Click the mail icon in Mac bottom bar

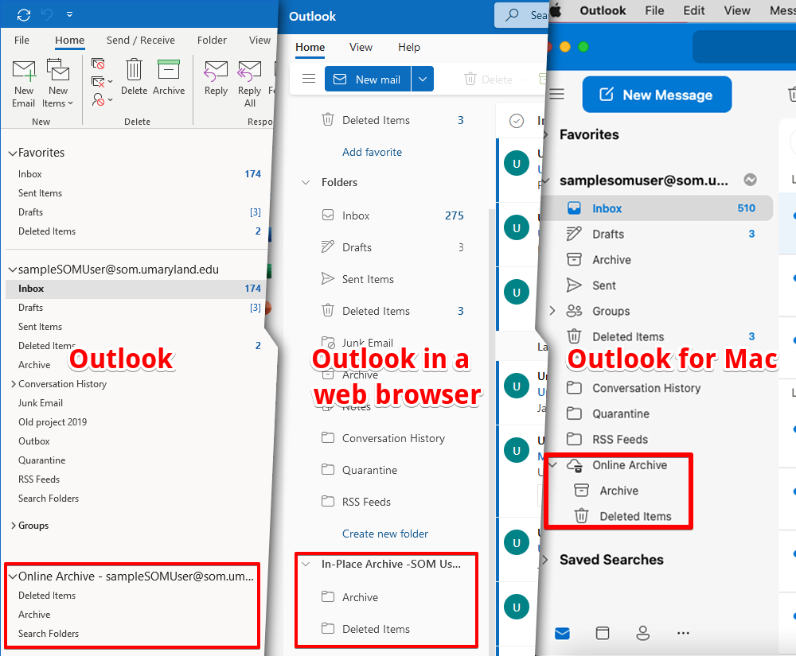(563, 633)
